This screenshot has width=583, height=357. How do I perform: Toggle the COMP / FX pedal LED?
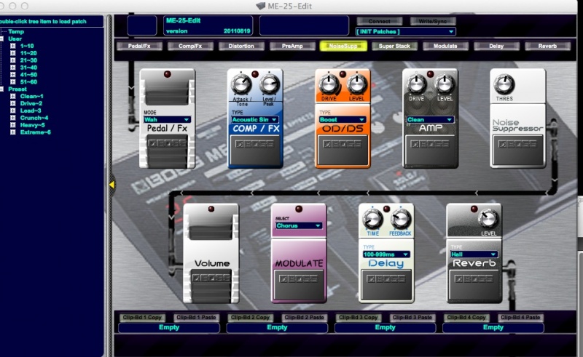255,74
